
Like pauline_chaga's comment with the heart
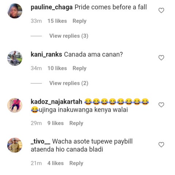(x=161, y=11)
